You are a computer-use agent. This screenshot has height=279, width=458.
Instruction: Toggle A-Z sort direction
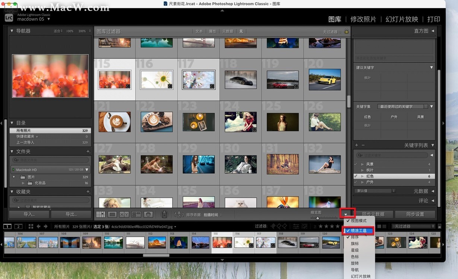point(179,215)
